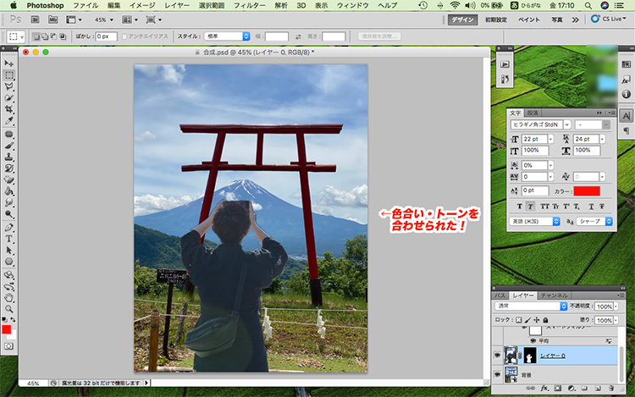Select the デザイン workspace button

(462, 19)
